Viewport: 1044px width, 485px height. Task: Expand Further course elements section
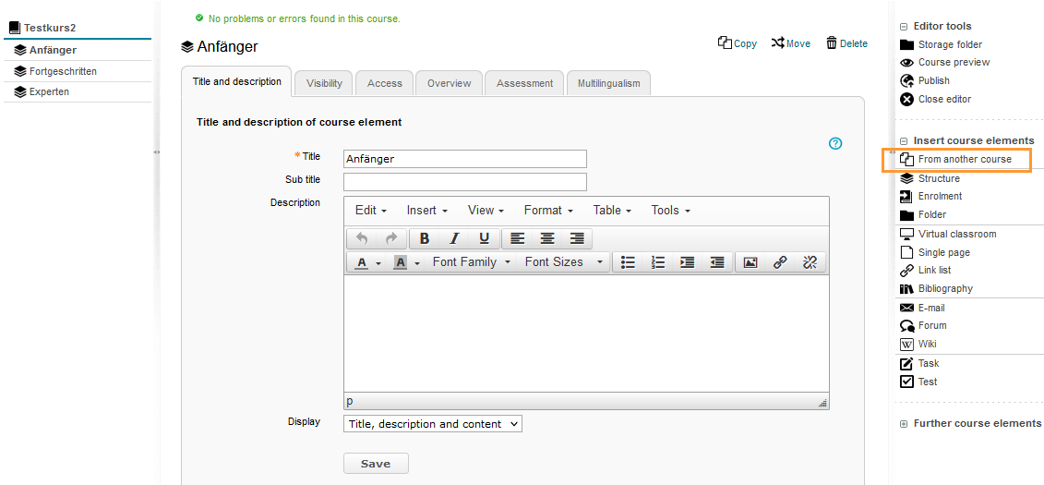904,424
